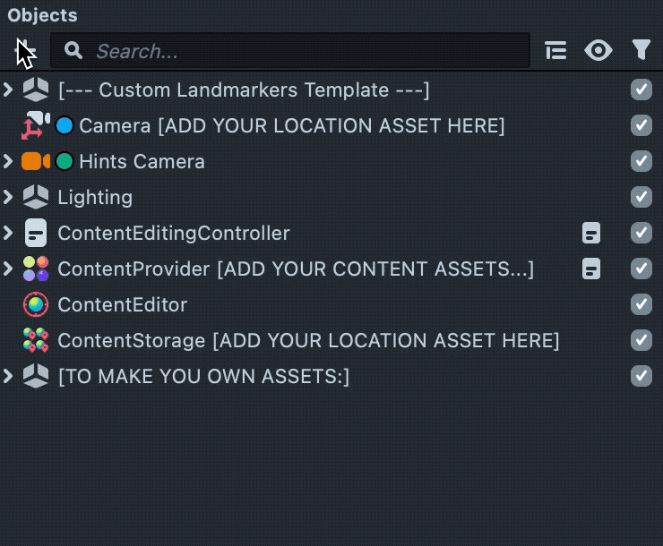
Task: Click the script icon beside ContentEditingController row
Action: 590,234
